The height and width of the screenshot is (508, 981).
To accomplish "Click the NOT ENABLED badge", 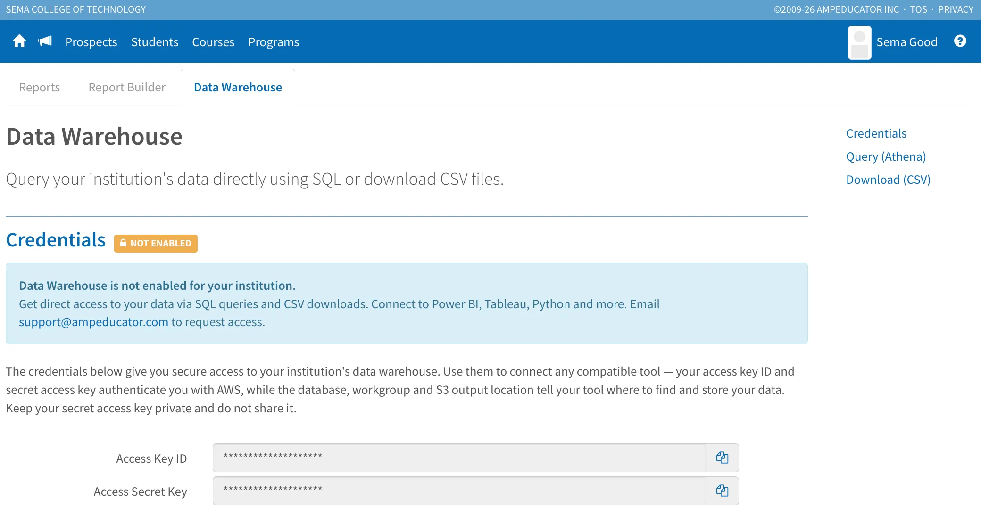I will point(156,243).
